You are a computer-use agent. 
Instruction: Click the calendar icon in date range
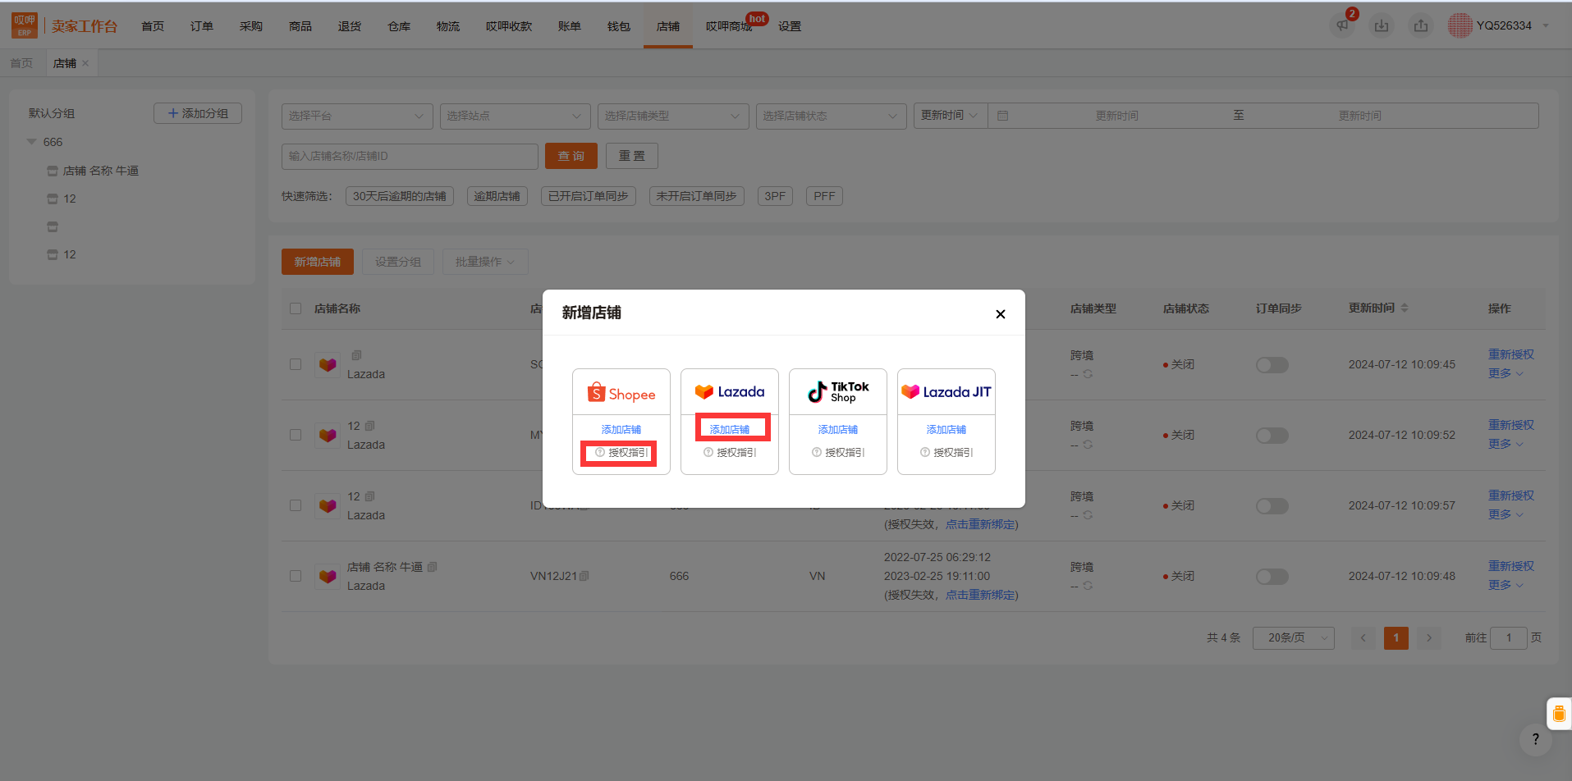[x=1002, y=116]
